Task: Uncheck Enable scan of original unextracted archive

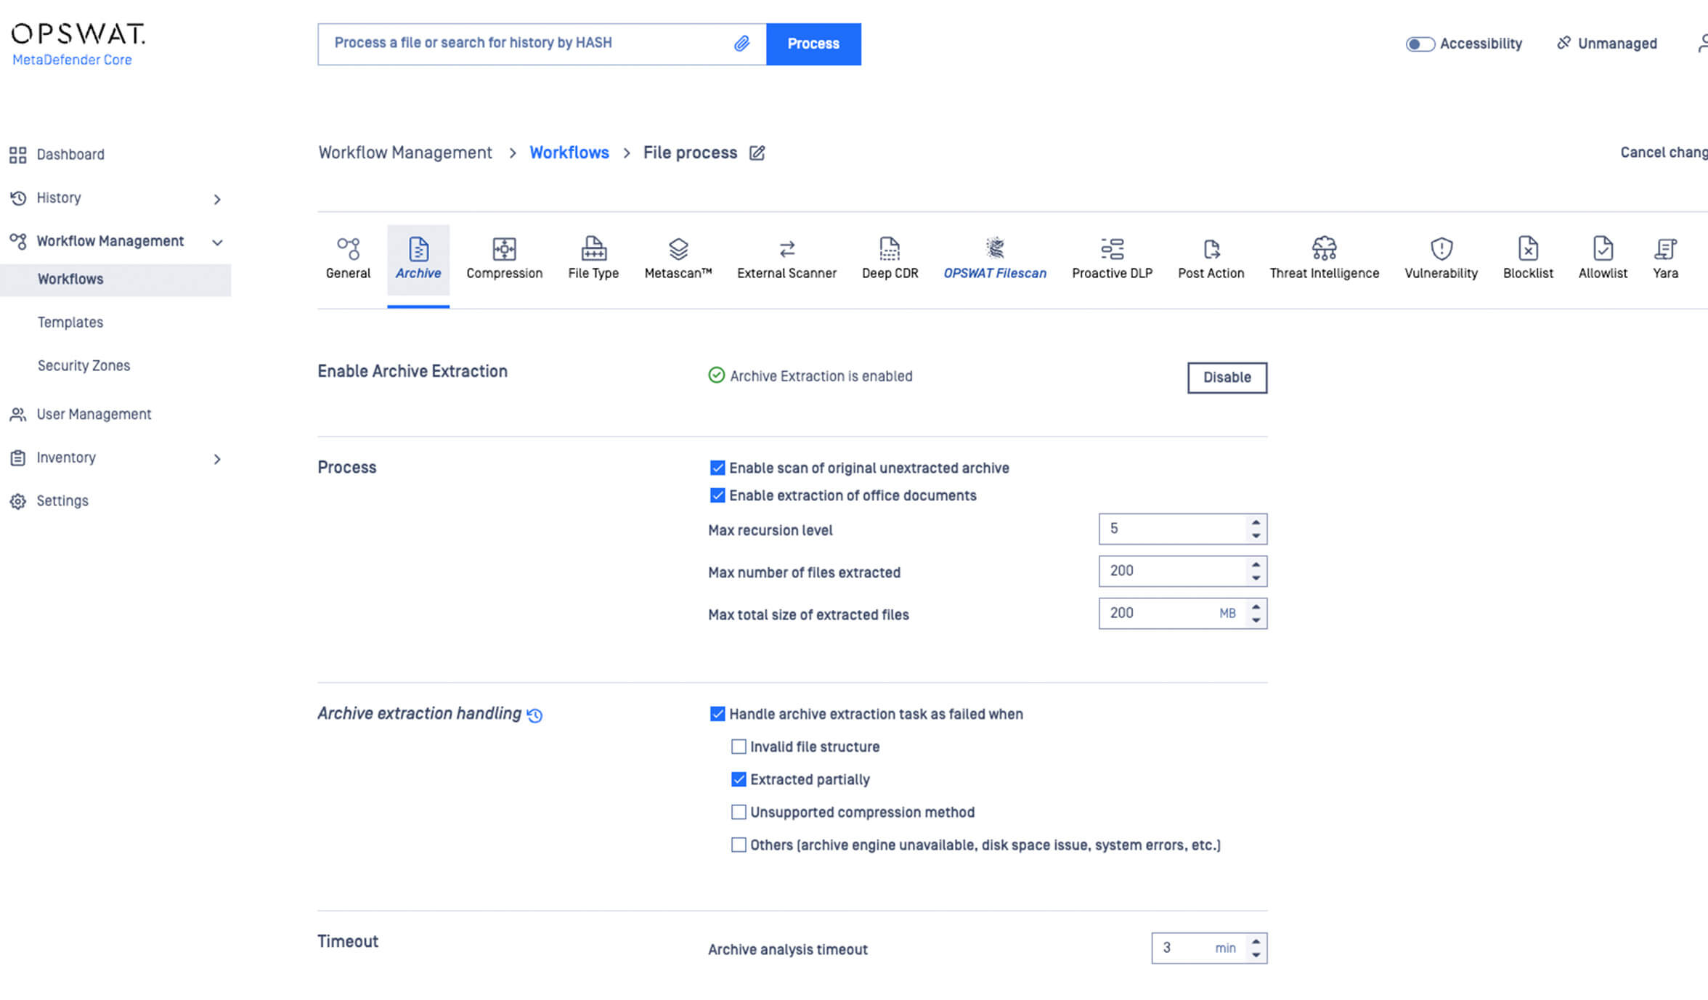Action: click(717, 468)
